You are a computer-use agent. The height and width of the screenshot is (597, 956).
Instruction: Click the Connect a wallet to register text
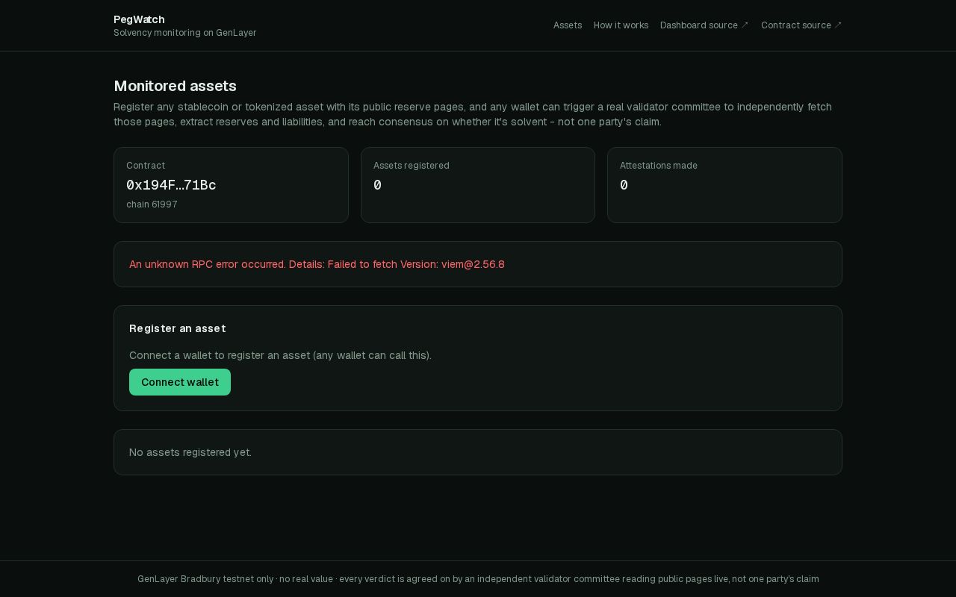coord(280,355)
